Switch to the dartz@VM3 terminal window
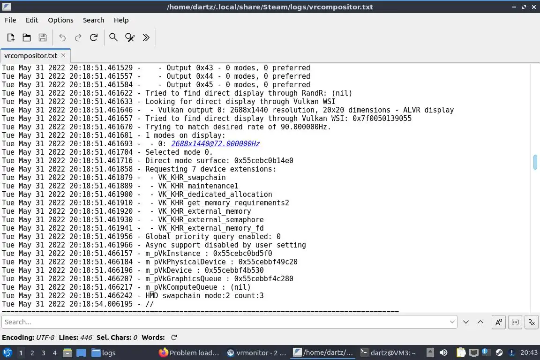The width and height of the screenshot is (540, 360). coord(388,353)
